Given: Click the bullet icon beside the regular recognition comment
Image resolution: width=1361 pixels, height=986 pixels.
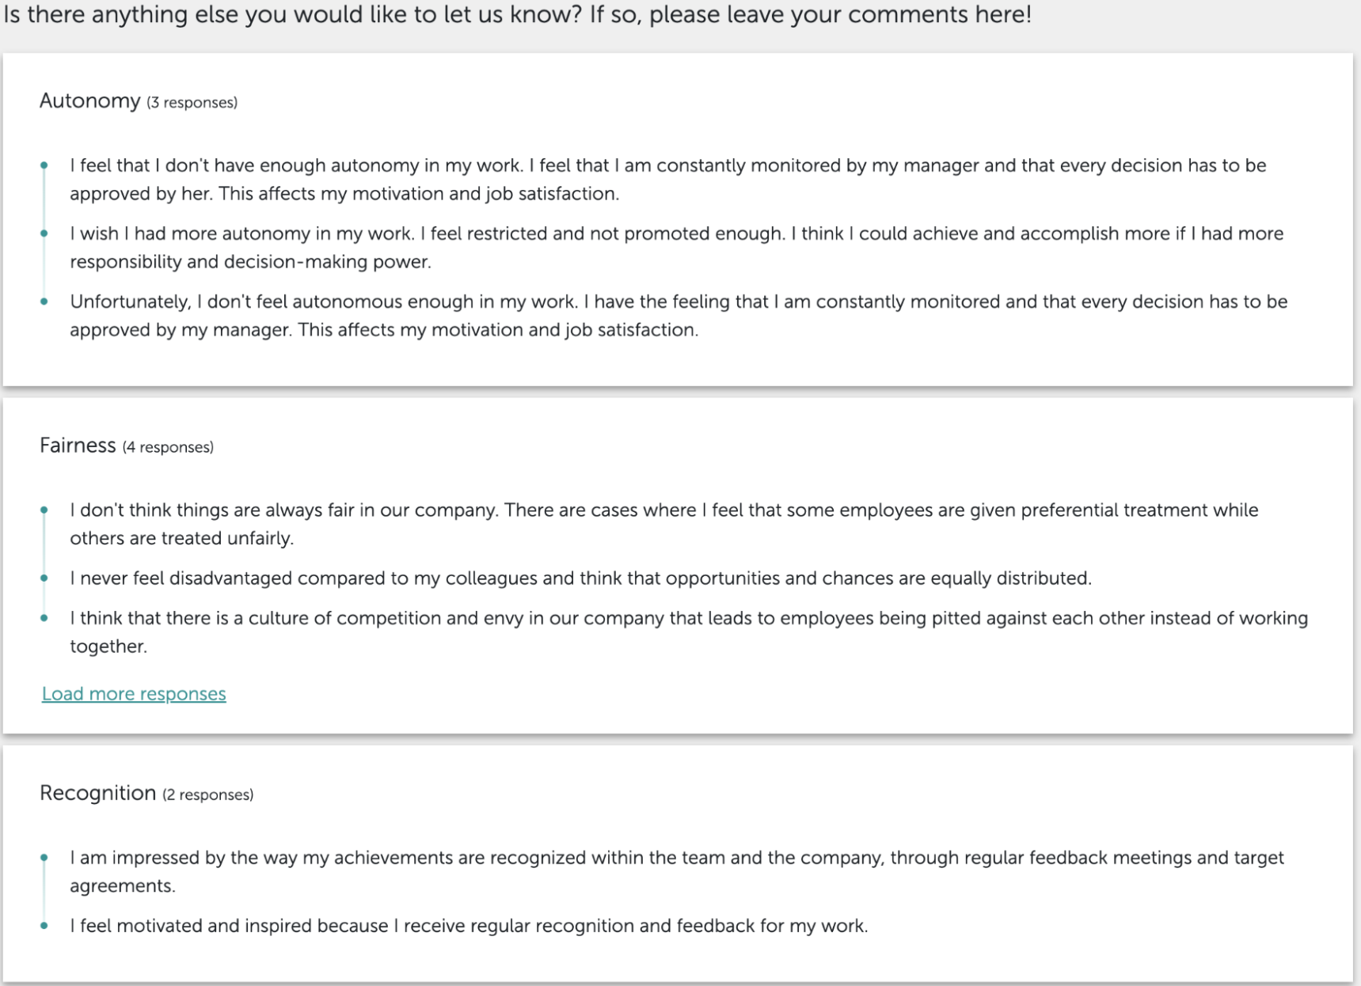Looking at the screenshot, I should (x=44, y=923).
